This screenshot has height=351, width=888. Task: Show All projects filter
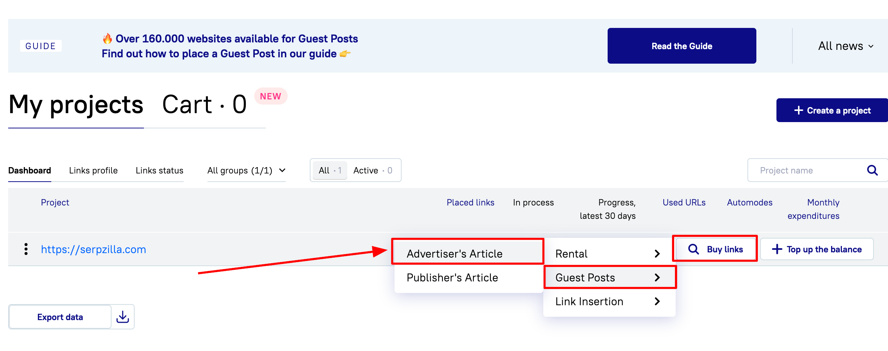point(330,170)
